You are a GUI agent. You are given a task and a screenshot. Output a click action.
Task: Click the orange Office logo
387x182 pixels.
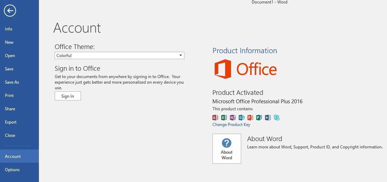click(246, 69)
